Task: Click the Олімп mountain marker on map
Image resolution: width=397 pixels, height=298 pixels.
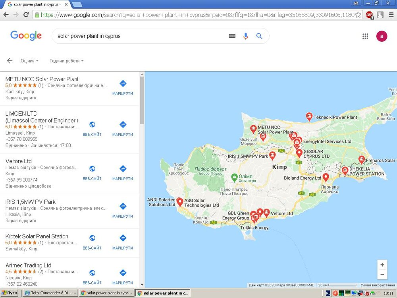Action: point(235,177)
